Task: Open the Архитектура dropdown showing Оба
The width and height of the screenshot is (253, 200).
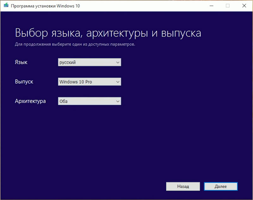Action: coord(89,101)
